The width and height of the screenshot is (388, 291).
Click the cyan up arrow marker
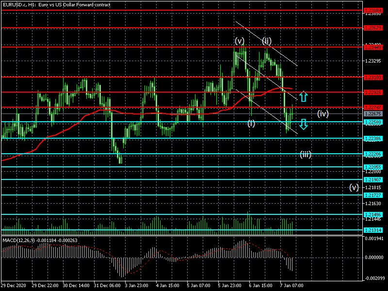[303, 96]
